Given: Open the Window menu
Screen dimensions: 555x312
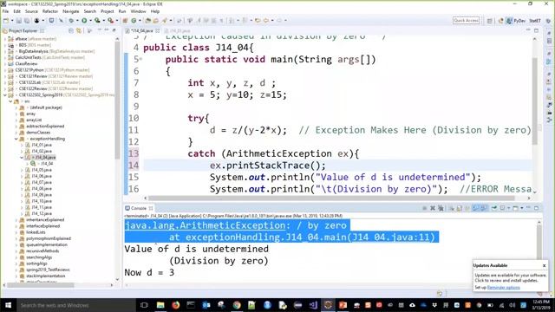Looking at the screenshot, I should [138, 11].
